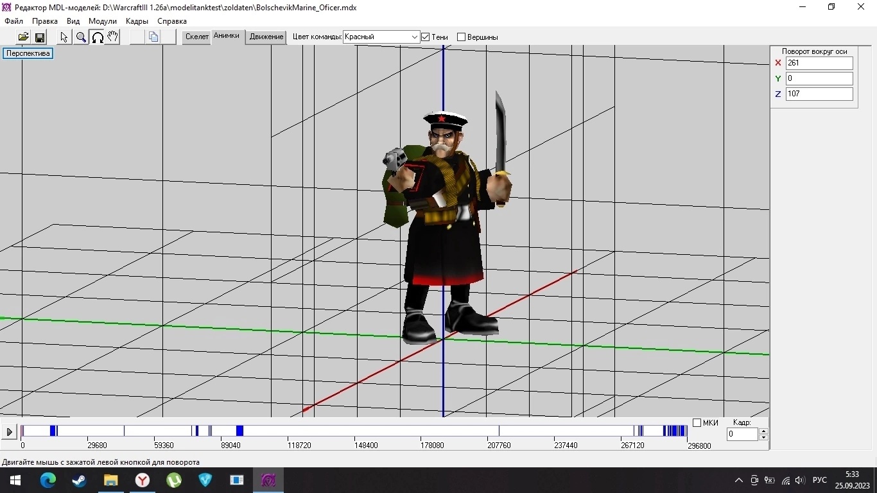Open uTorrent from the taskbar
Viewport: 877px width, 493px height.
click(173, 480)
